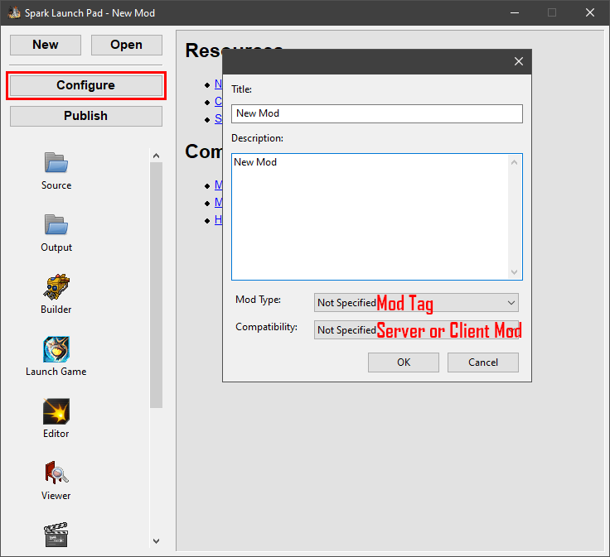Image resolution: width=610 pixels, height=557 pixels.
Task: Open the Output folder icon
Action: click(x=56, y=224)
